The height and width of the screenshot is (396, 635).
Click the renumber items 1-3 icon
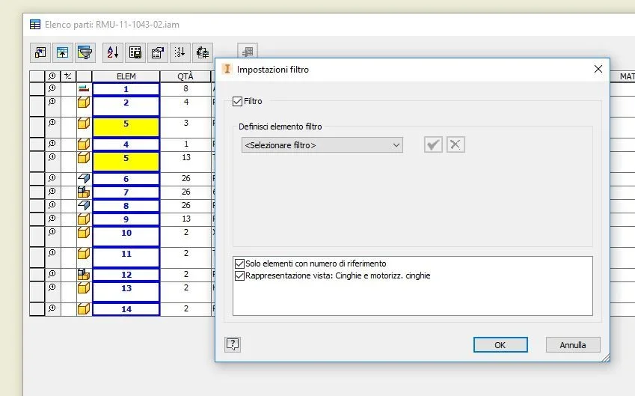180,52
